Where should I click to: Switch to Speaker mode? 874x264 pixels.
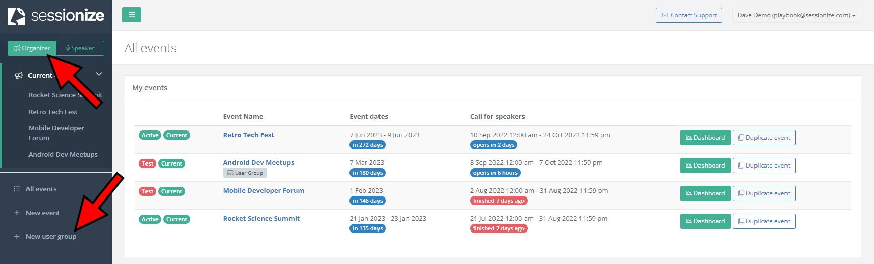click(80, 48)
